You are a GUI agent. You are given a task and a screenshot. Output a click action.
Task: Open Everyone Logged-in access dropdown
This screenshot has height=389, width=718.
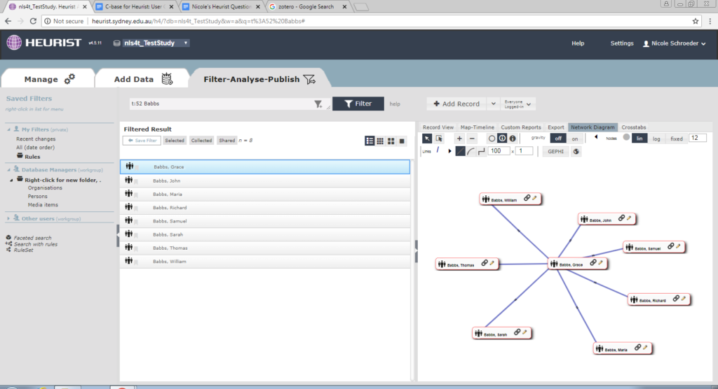518,104
